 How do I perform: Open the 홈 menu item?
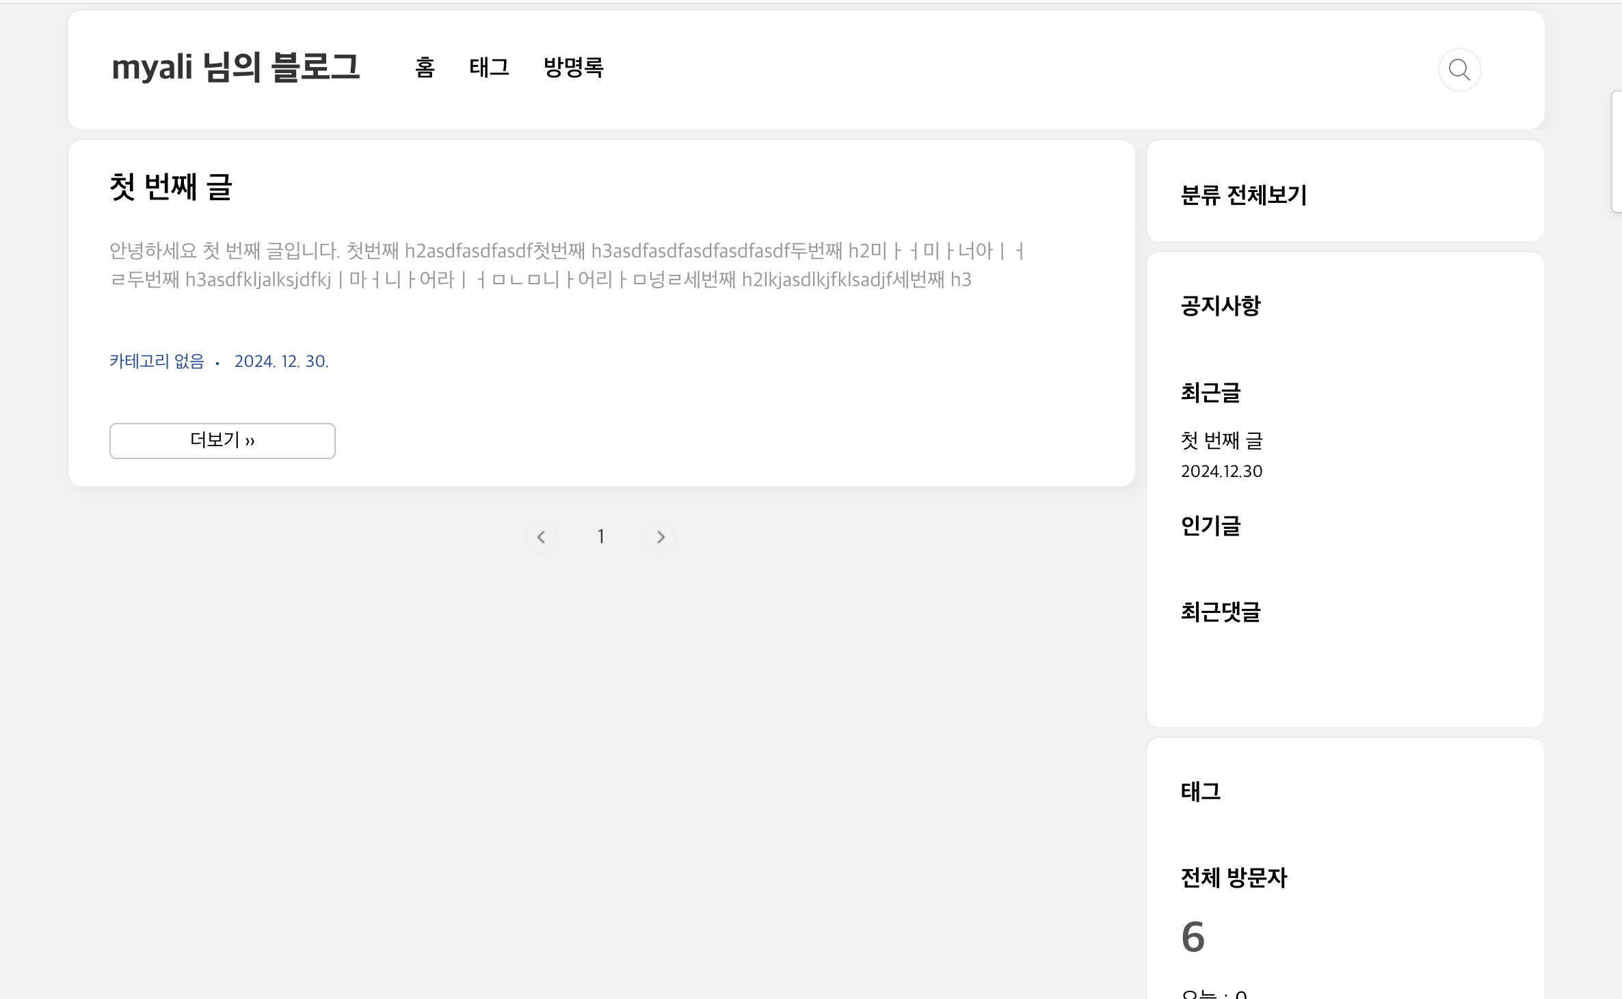click(x=425, y=68)
